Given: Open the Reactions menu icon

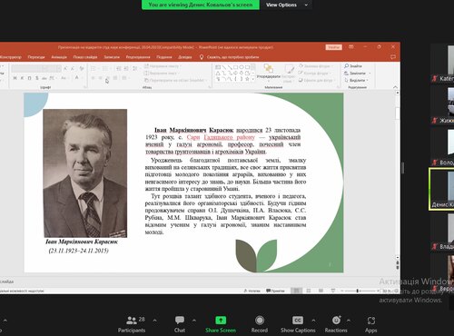Looking at the screenshot, I should point(336,320).
